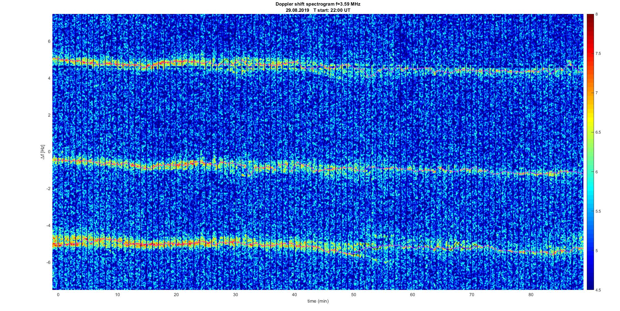Click the y-axis tick label '4'
The height and width of the screenshot is (311, 620).
pos(49,78)
